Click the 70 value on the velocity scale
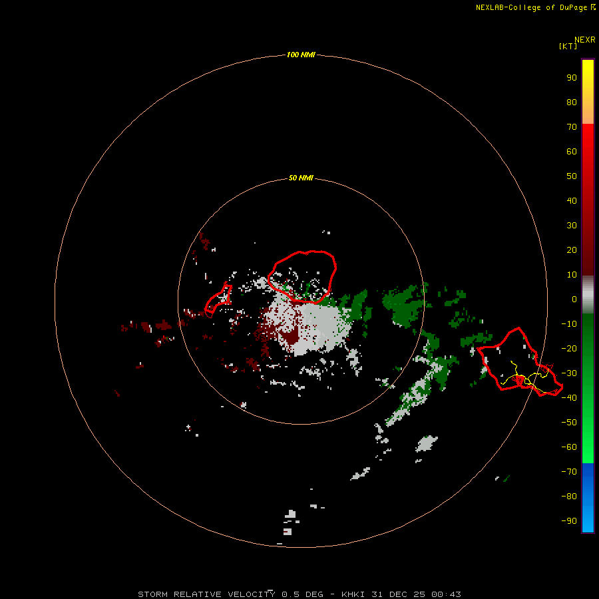The width and height of the screenshot is (599, 599). (x=572, y=127)
